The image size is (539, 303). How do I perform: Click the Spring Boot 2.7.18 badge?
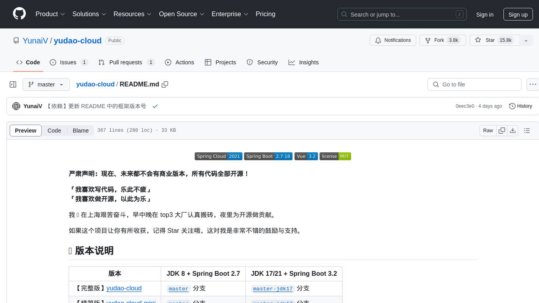coord(268,156)
